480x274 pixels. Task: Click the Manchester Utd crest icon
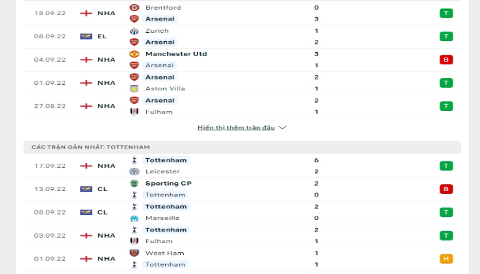[x=134, y=54]
